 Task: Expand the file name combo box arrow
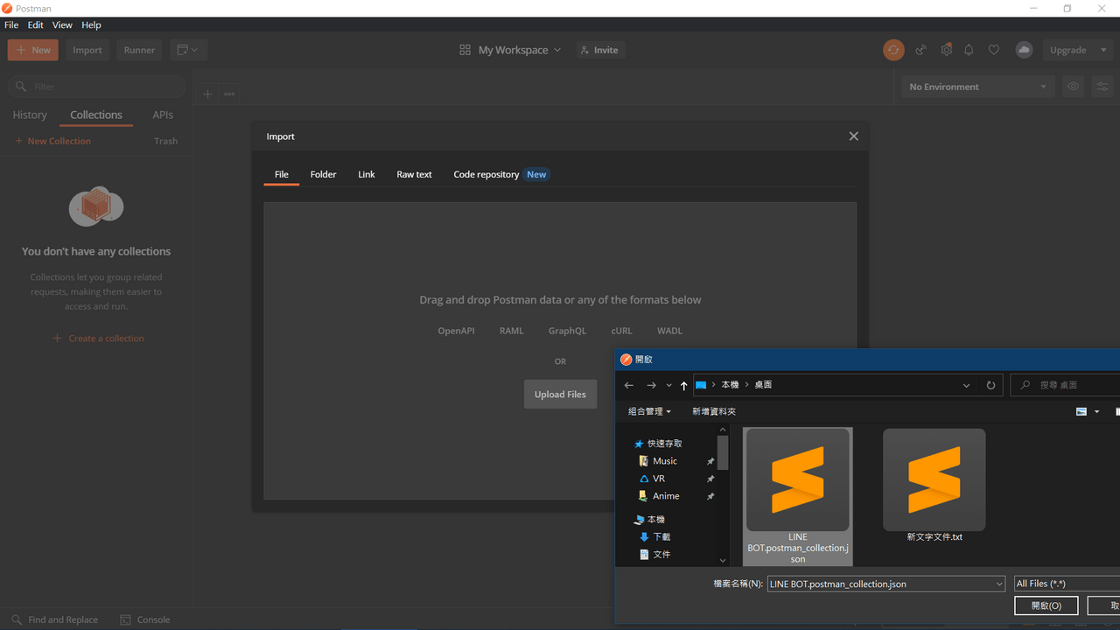coord(999,584)
